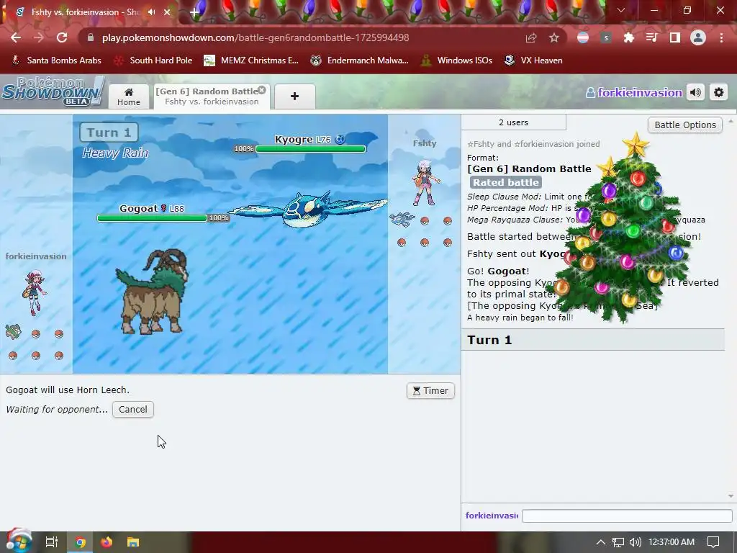
Task: Launch Firefox from the taskbar
Action: [107, 542]
